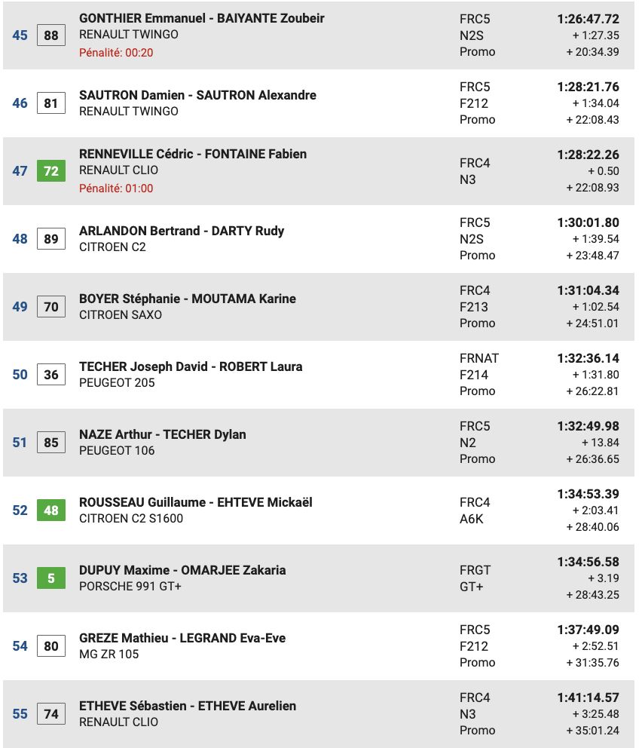Click position number 50 in standings
The width and height of the screenshot is (642, 748).
[x=20, y=375]
